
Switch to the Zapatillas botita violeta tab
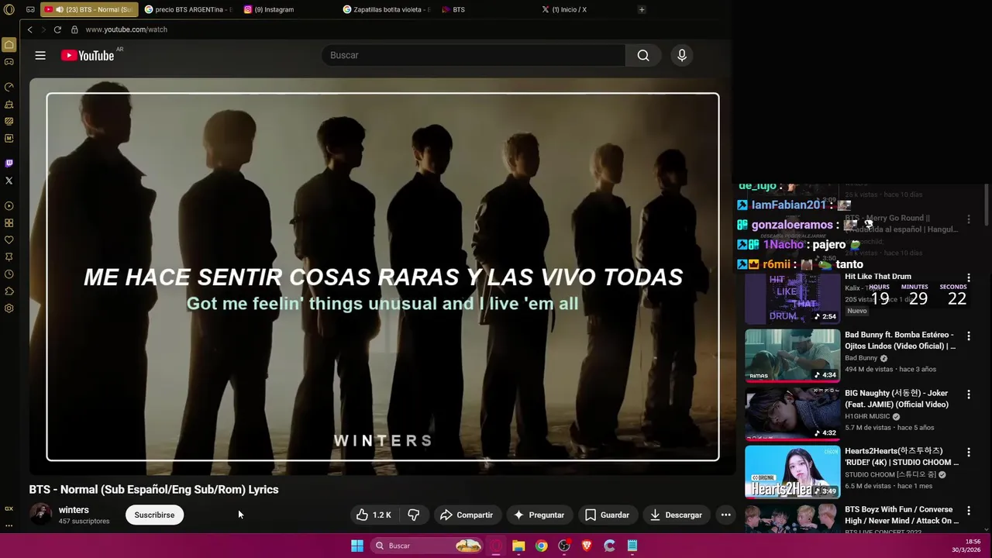[386, 9]
